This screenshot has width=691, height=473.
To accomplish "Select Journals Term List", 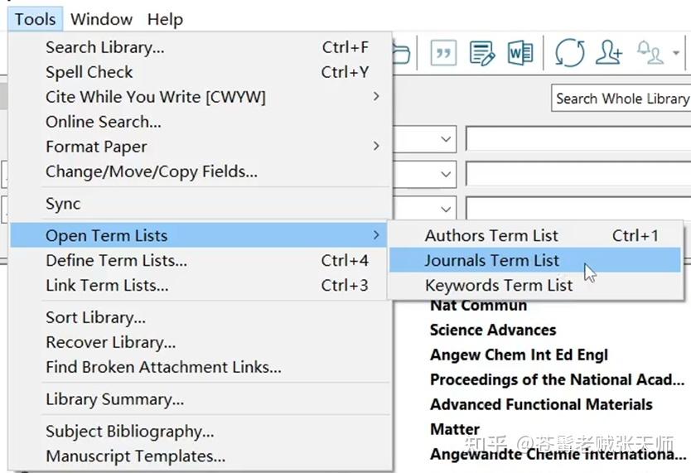I will click(x=492, y=260).
